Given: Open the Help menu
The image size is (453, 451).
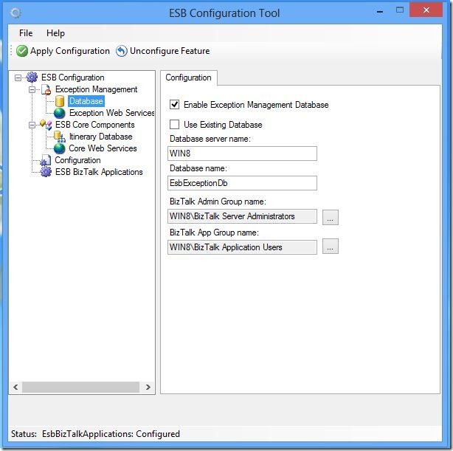Looking at the screenshot, I should click(55, 33).
